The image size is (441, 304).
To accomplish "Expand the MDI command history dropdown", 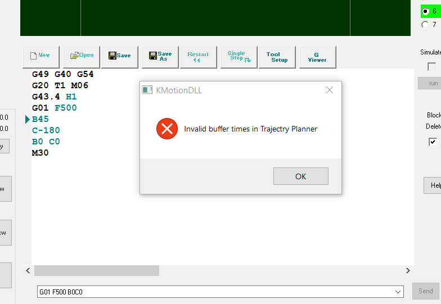I will click(x=398, y=292).
